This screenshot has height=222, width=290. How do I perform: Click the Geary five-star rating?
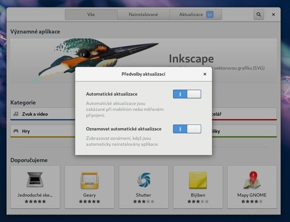coord(89,202)
